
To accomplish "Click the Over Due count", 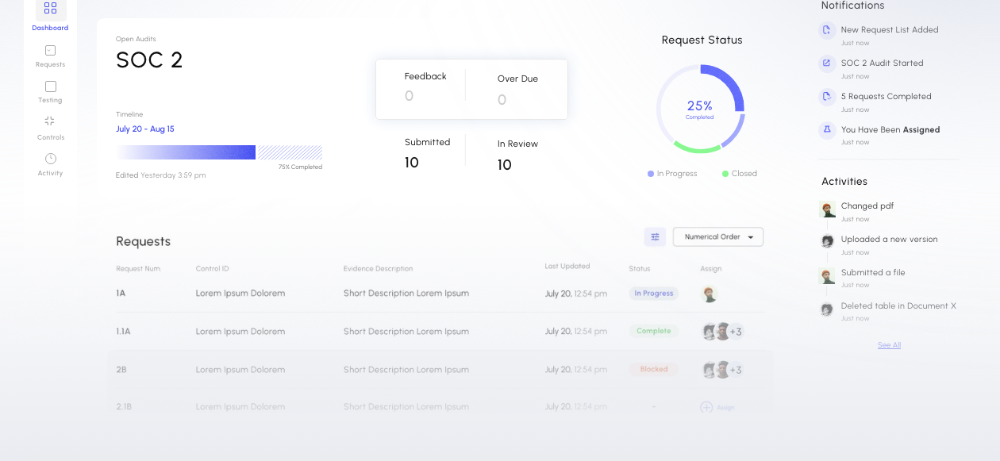I will [x=502, y=100].
